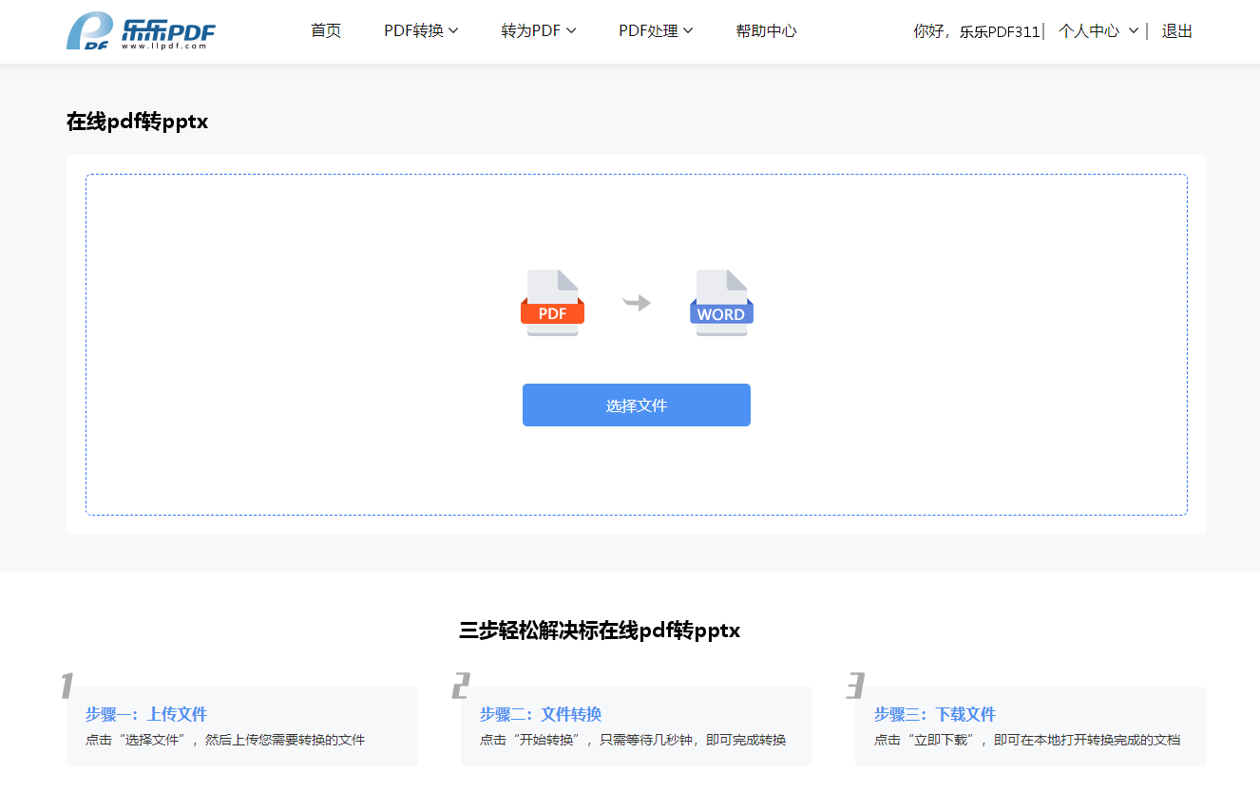
Task: Click the 三步轻松解决标在线pdf转pptx heading
Action: coord(600,631)
